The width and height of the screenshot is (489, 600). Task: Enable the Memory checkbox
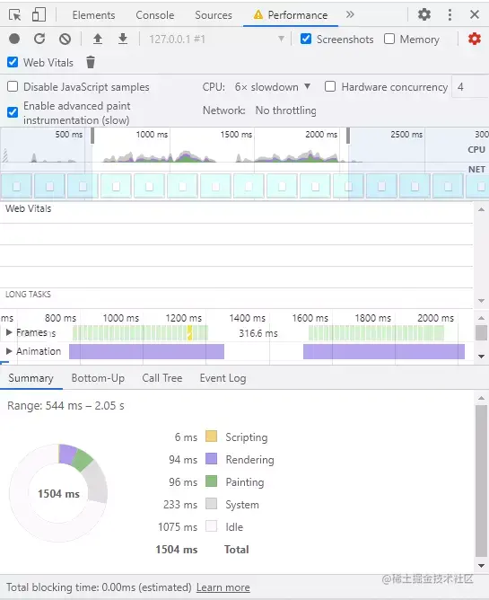pos(389,39)
